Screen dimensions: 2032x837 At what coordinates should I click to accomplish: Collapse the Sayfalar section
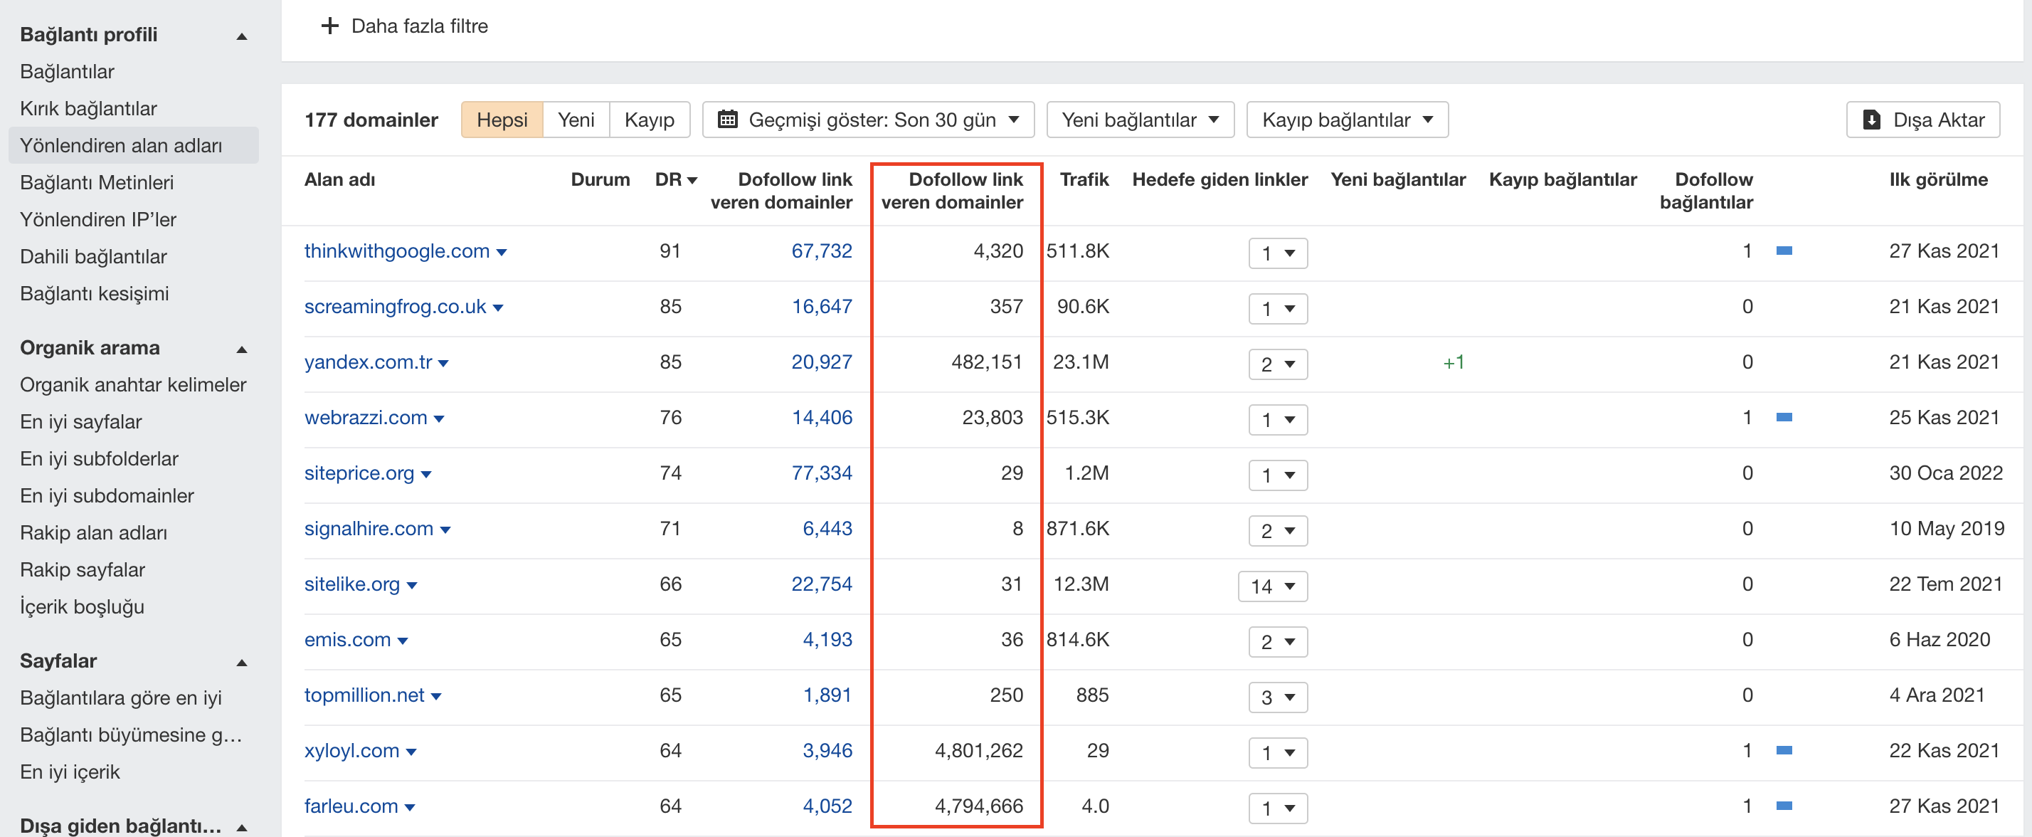click(242, 663)
